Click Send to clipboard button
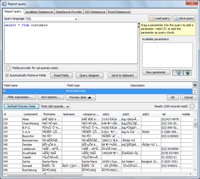The image size is (200, 179). coord(123,75)
